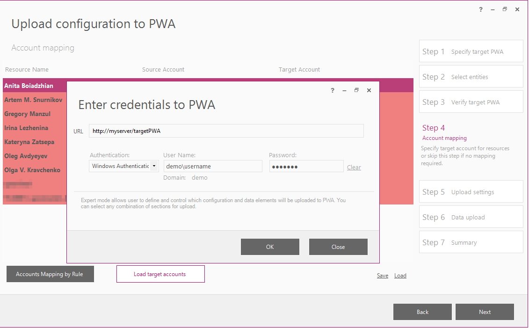Click into the Password field
Screen dimensions: 529x328
[306, 167]
